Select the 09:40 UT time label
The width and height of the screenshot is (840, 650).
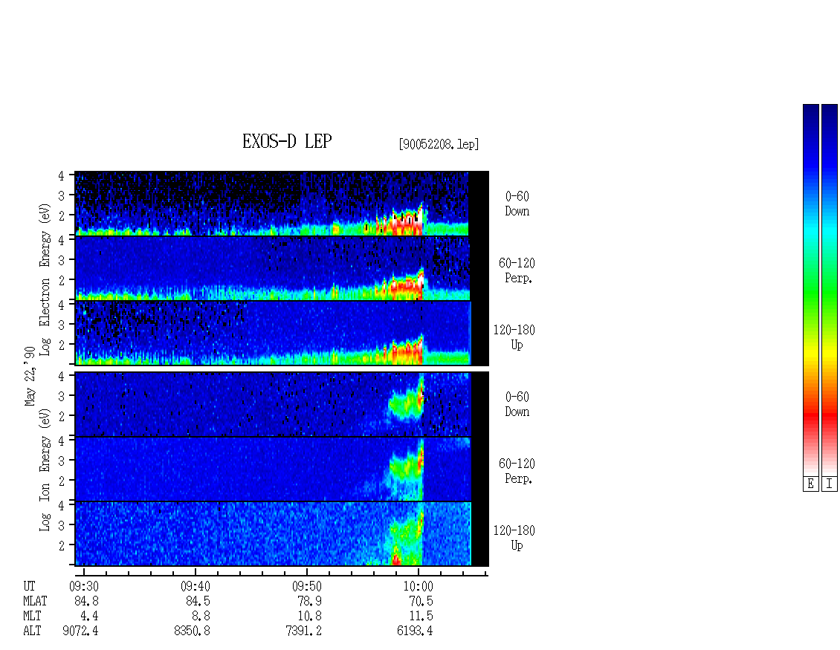click(196, 587)
